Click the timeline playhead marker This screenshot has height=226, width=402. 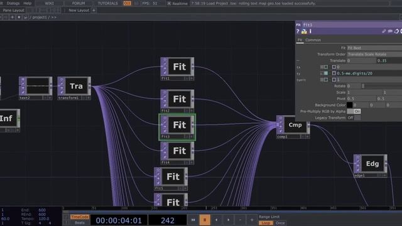206,208
